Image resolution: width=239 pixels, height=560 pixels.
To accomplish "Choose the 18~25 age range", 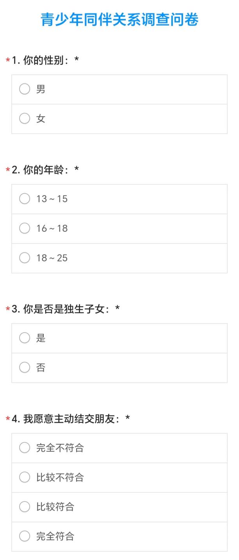I will tap(25, 258).
